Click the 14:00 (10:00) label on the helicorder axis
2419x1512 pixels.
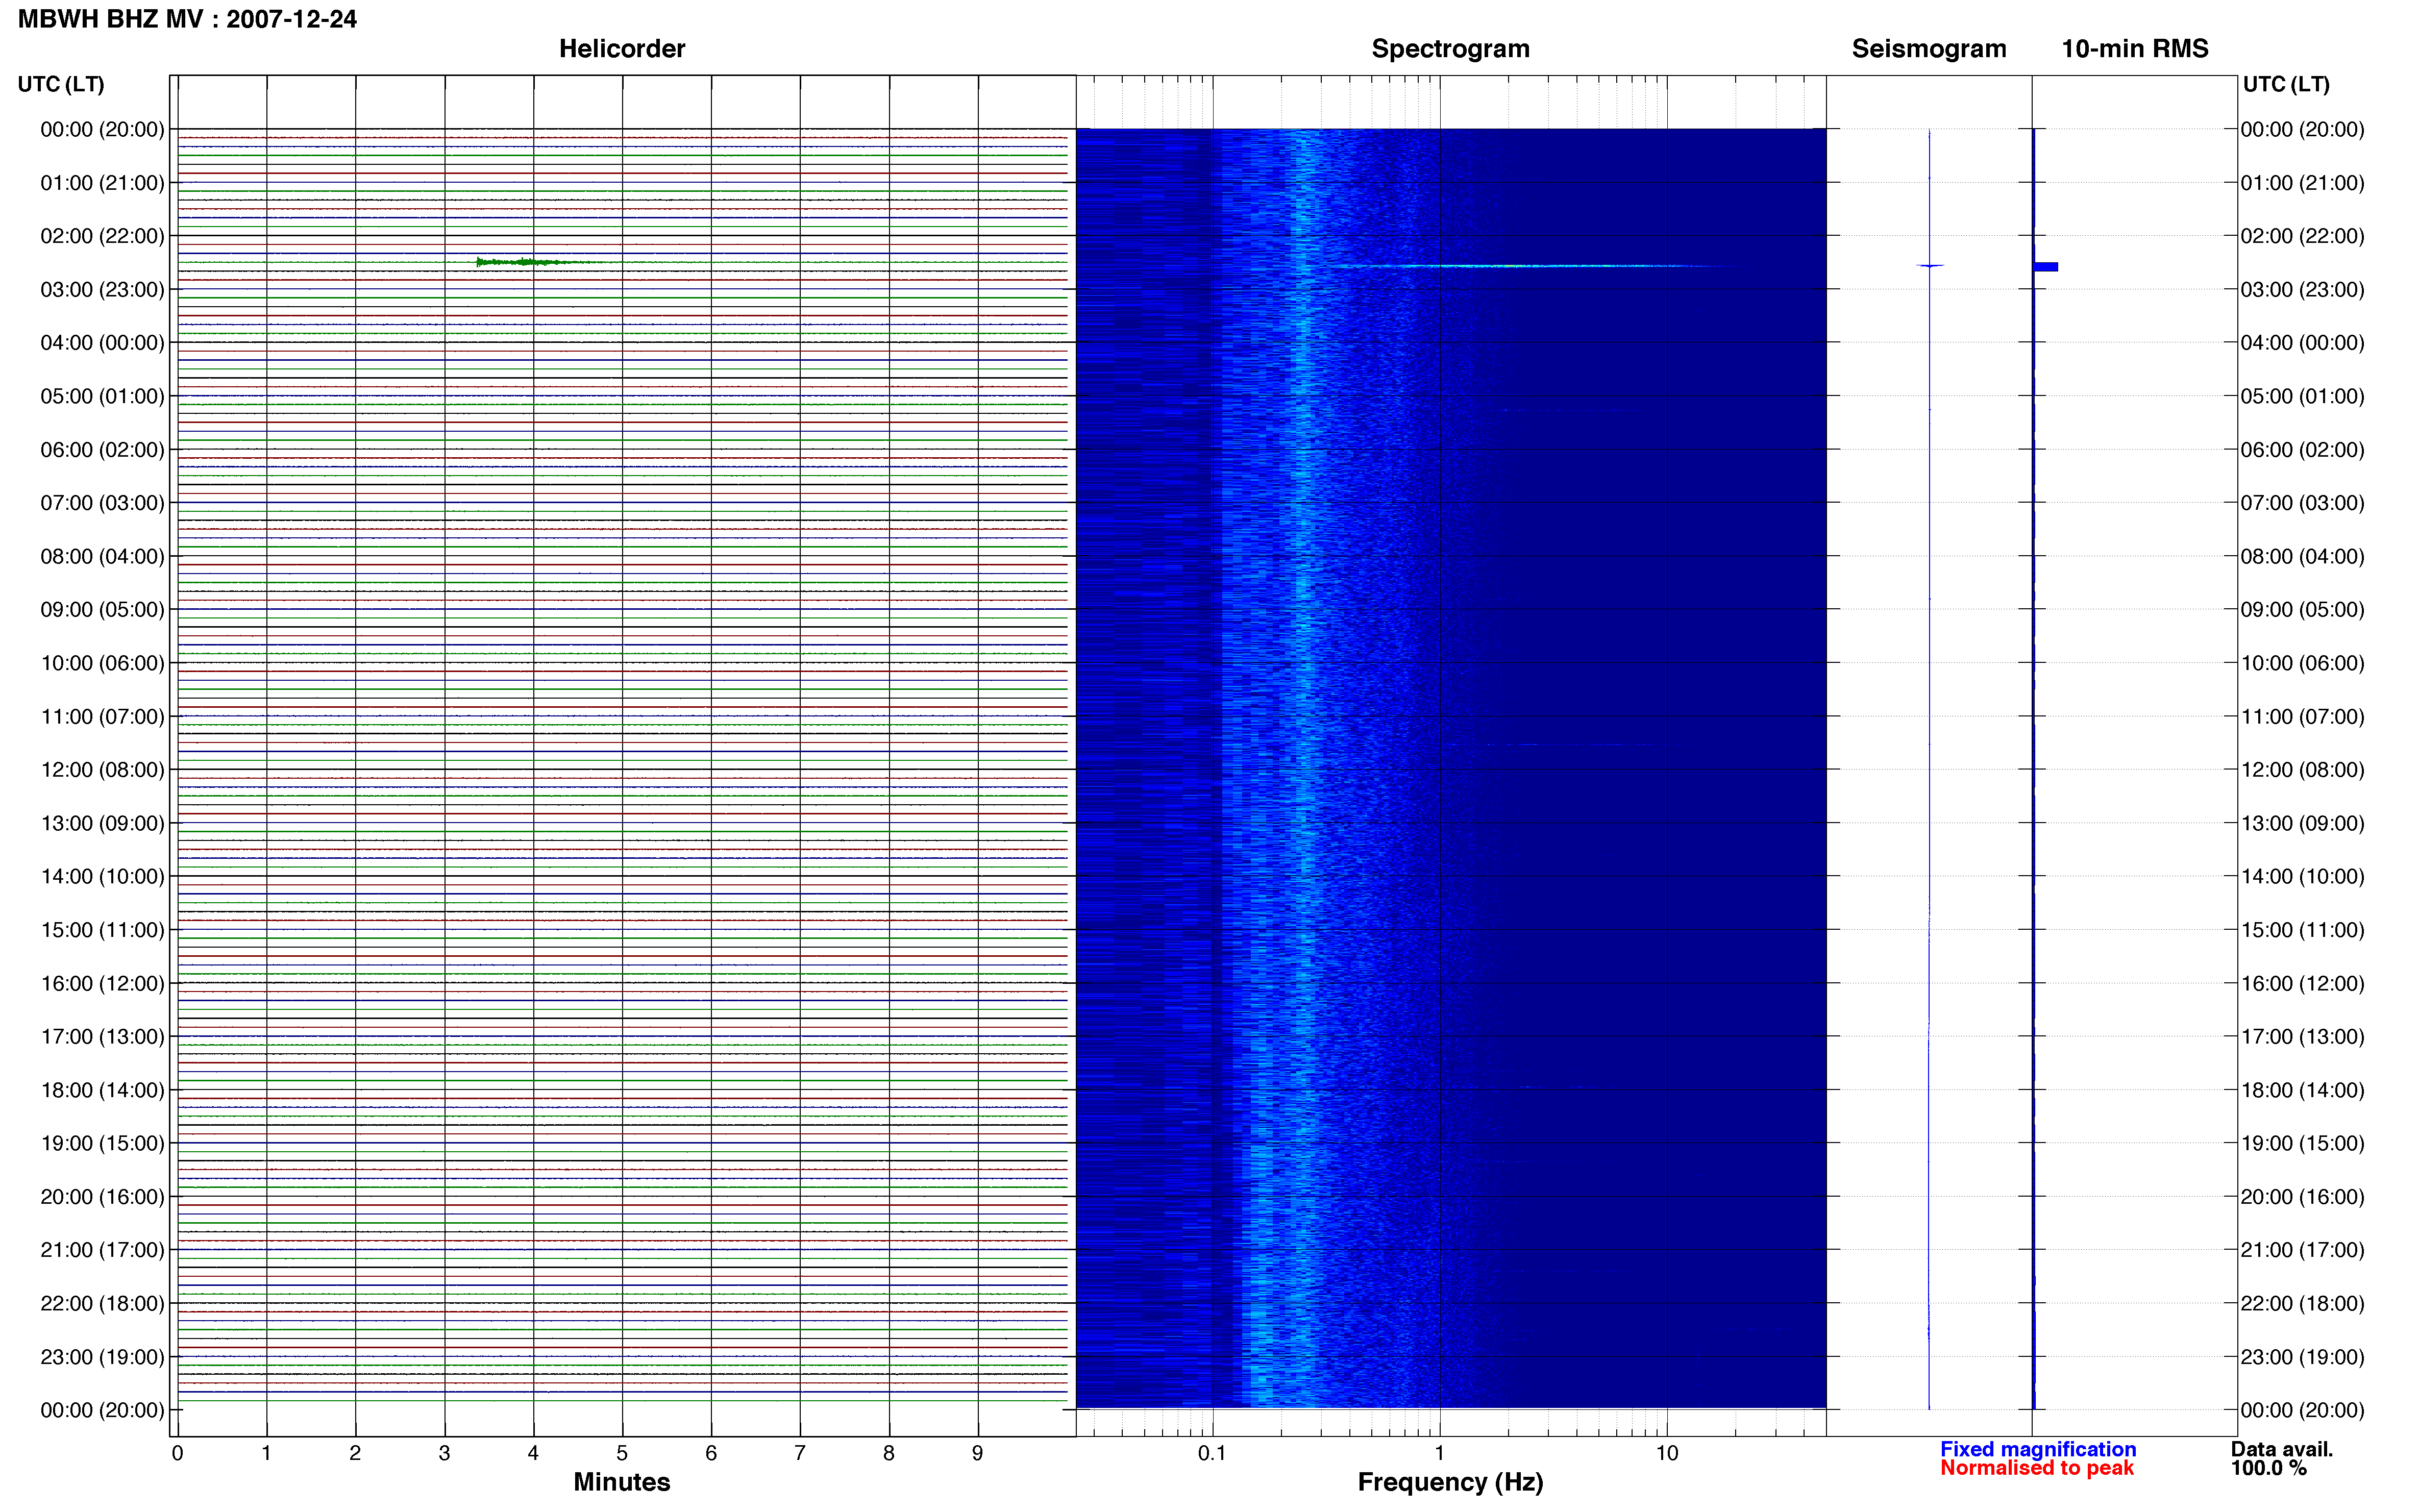[x=102, y=877]
